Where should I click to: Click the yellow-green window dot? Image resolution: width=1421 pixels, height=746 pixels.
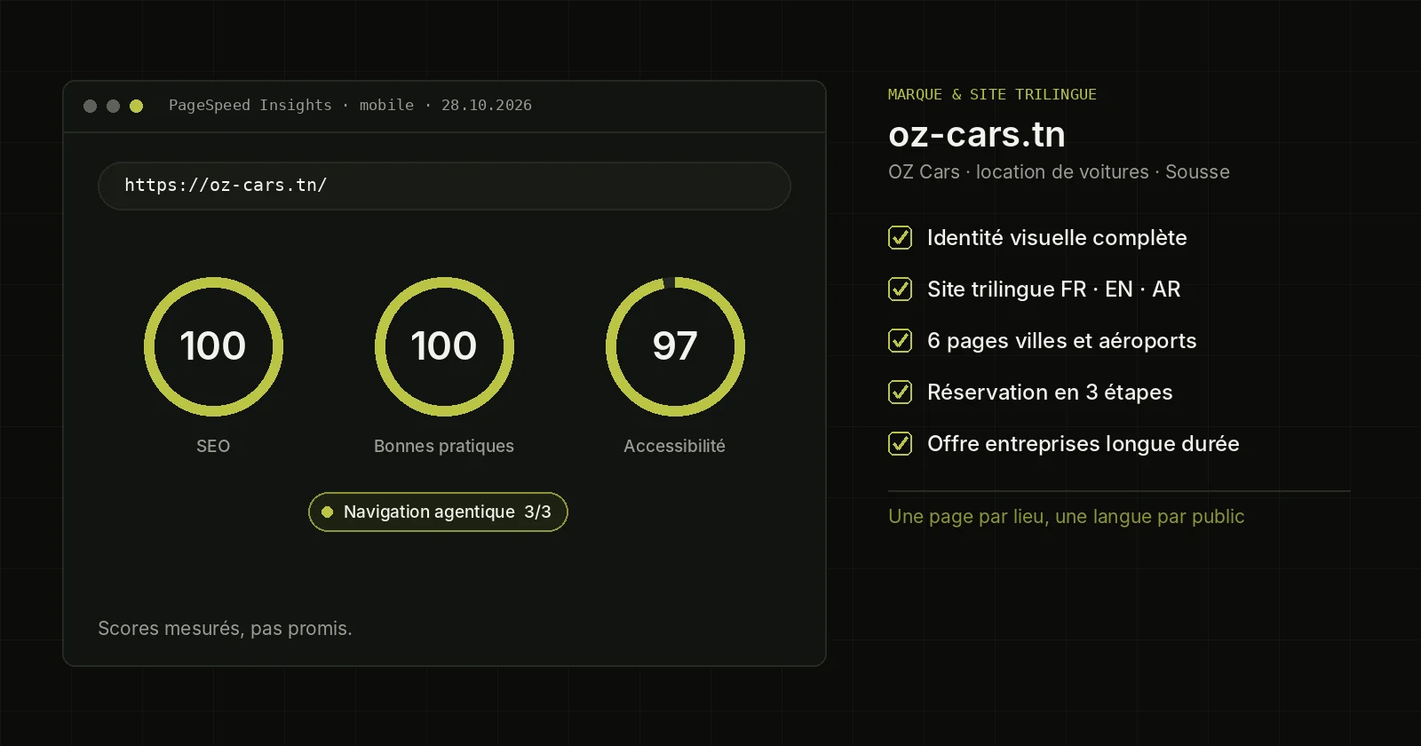coord(136,106)
